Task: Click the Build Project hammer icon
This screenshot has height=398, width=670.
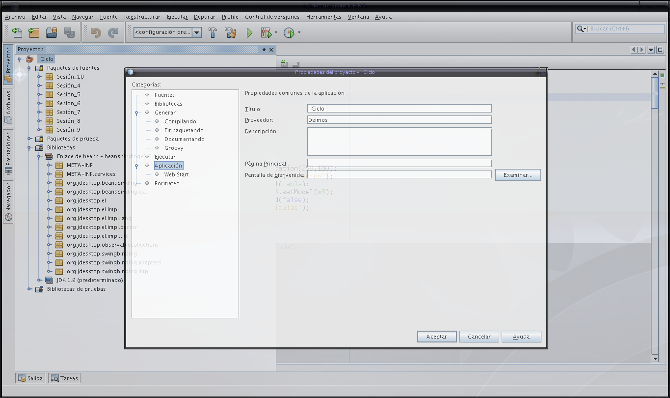Action: click(x=213, y=33)
